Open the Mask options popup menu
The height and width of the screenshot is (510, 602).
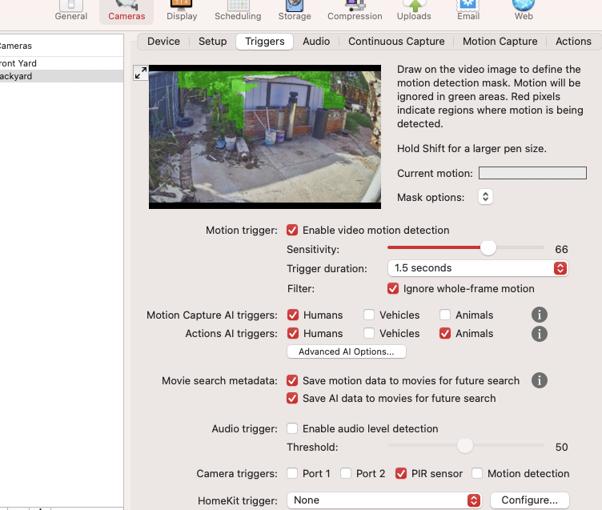click(x=485, y=197)
